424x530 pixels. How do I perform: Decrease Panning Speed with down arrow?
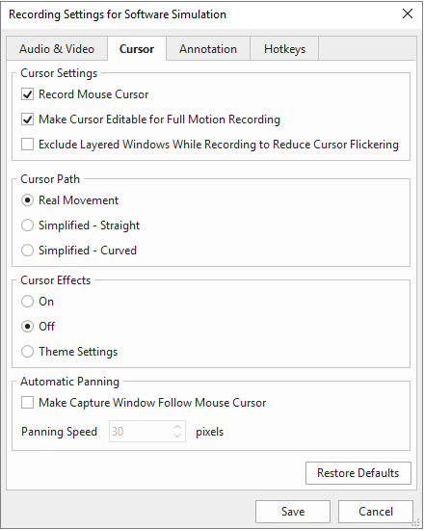177,436
